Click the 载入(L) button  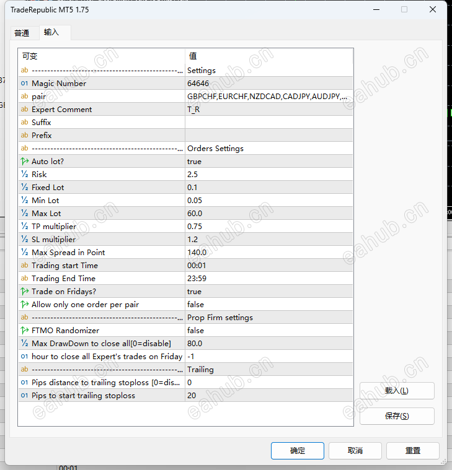click(x=397, y=391)
